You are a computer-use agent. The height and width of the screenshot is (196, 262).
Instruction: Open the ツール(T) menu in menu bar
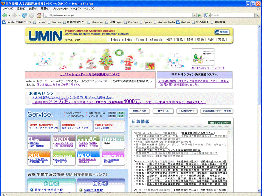76,9
